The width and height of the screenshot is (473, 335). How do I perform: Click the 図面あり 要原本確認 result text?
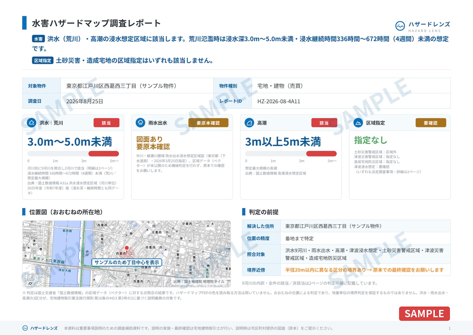[153, 143]
